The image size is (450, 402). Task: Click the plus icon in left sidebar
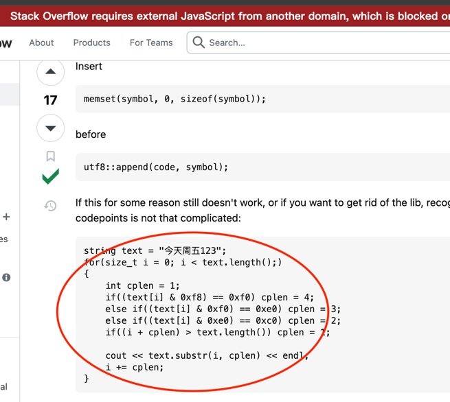tap(6, 217)
